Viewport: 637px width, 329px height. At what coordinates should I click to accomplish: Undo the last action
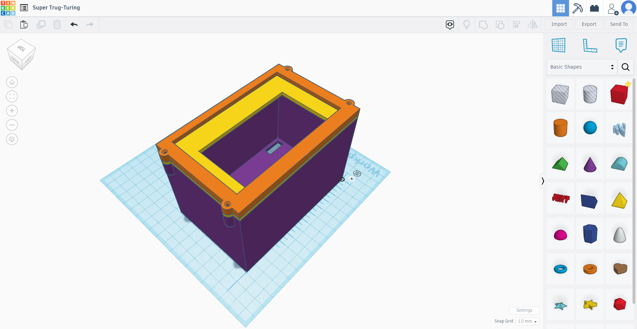(x=74, y=24)
